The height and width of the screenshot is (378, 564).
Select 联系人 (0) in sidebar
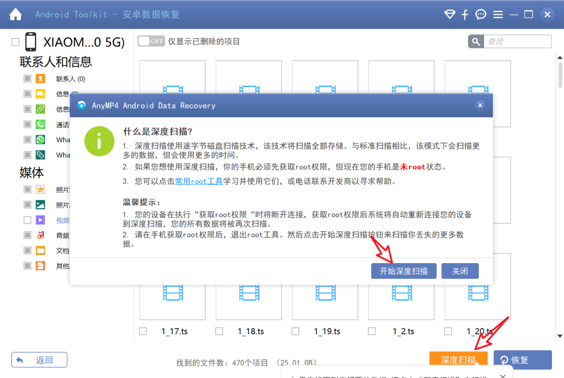(70, 79)
